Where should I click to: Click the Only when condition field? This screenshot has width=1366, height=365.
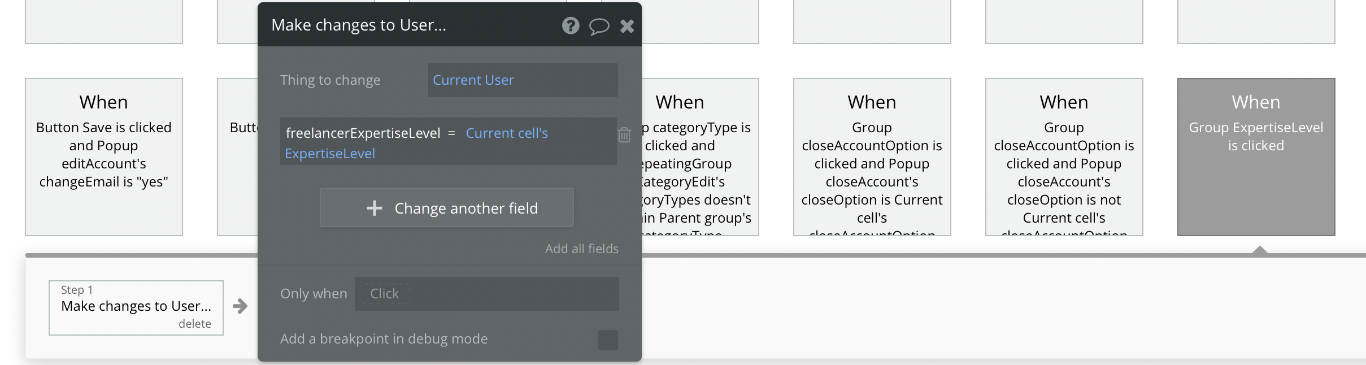click(x=486, y=294)
